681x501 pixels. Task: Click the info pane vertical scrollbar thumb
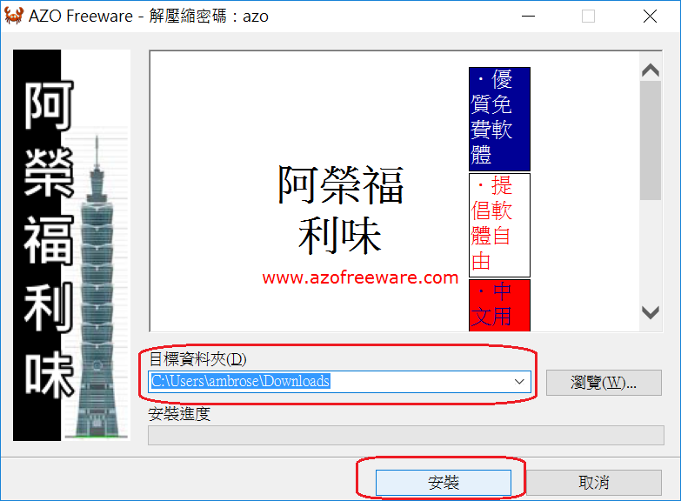click(651, 140)
